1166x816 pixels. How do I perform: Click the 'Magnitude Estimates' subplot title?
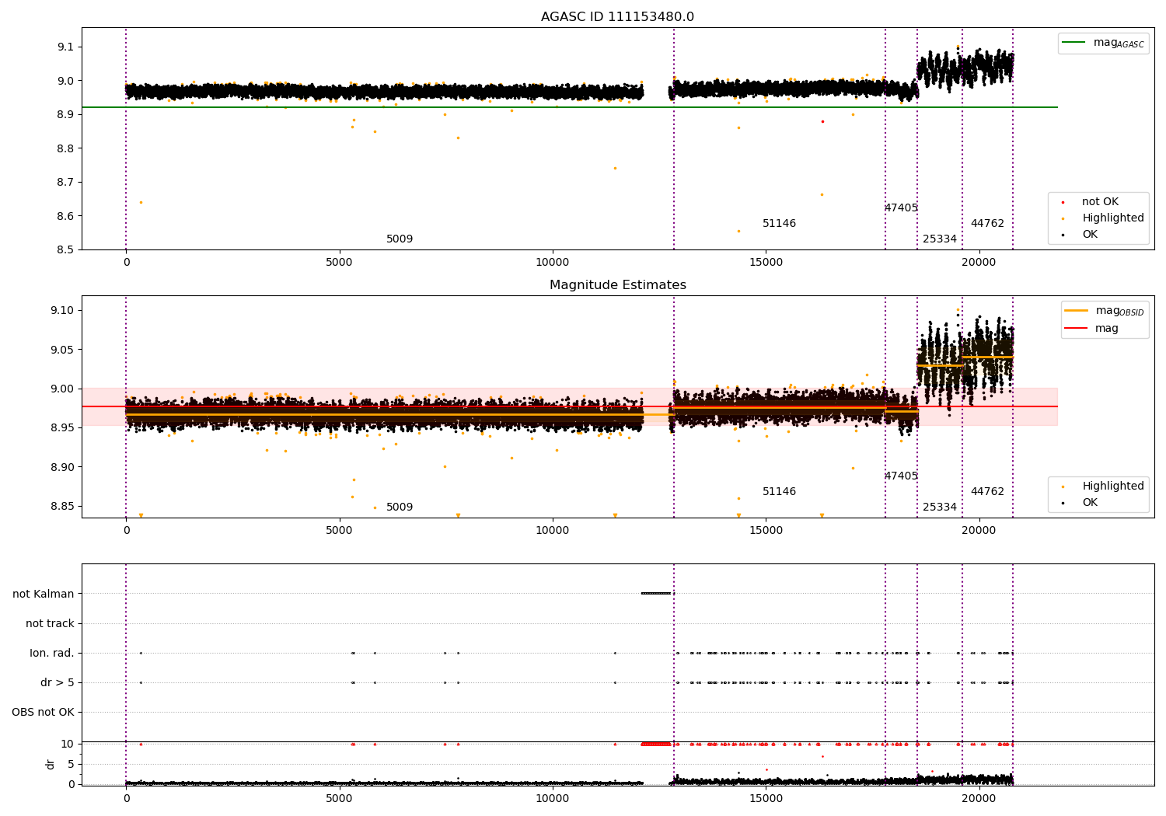[x=618, y=285]
